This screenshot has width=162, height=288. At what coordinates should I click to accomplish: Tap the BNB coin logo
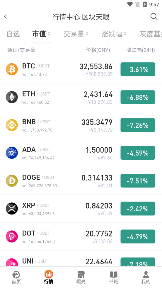coord(12,125)
